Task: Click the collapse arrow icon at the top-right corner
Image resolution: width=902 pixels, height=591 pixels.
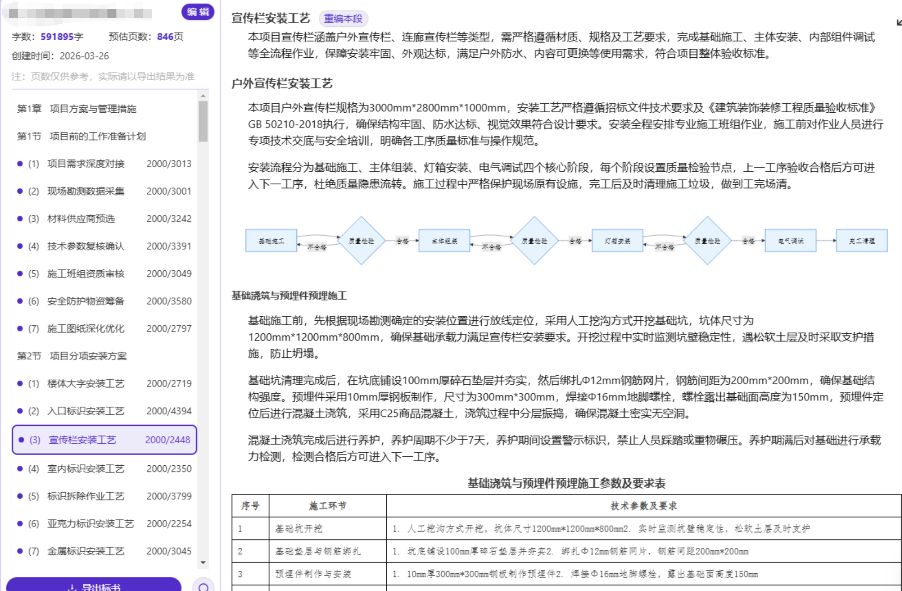Action: pyautogui.click(x=898, y=22)
